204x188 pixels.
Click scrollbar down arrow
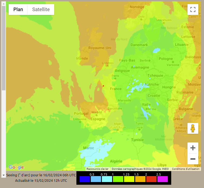pyautogui.click(x=4, y=175)
